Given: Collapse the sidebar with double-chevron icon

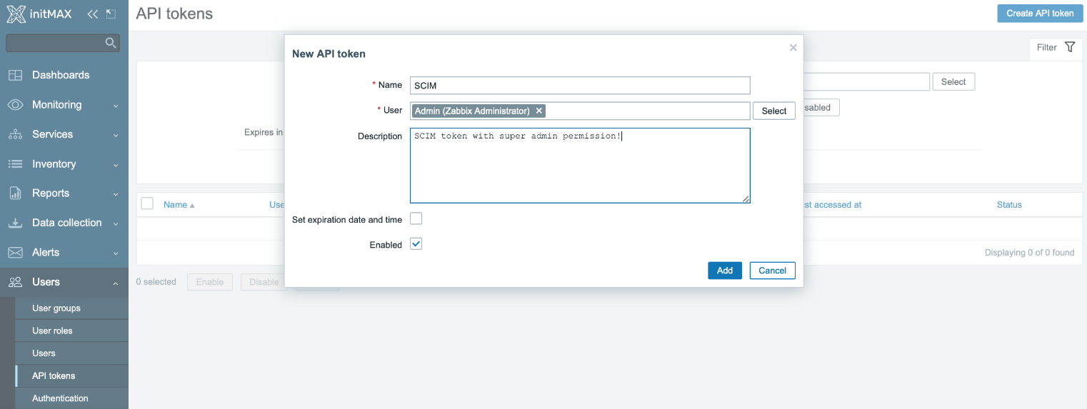Looking at the screenshot, I should [x=92, y=14].
